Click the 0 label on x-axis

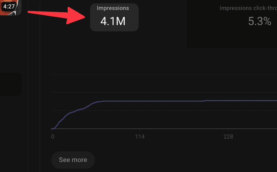tap(53, 137)
